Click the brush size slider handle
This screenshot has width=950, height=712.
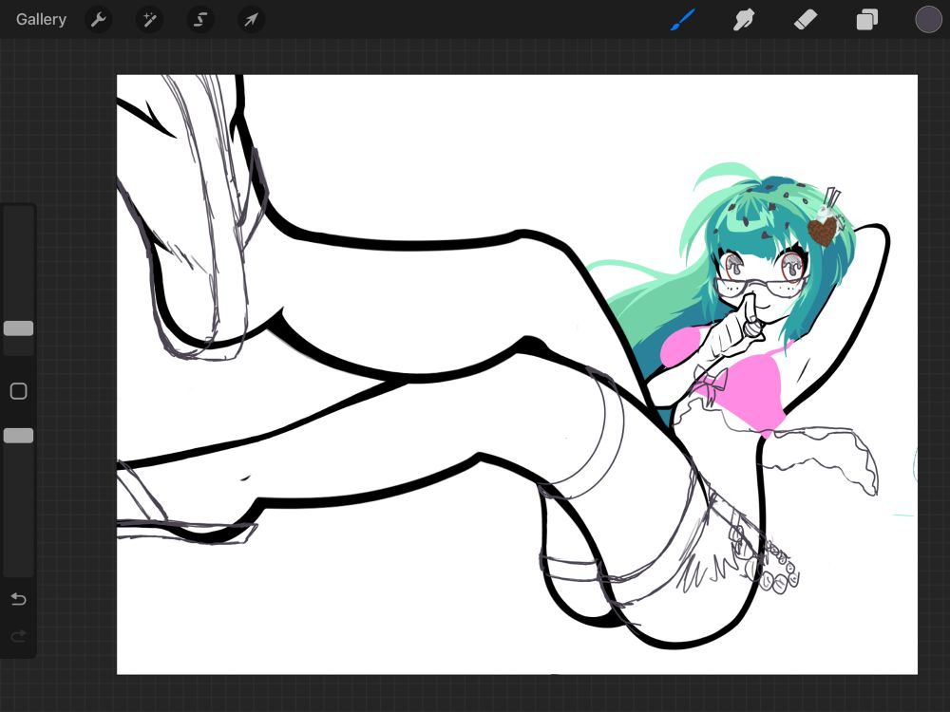[x=19, y=328]
